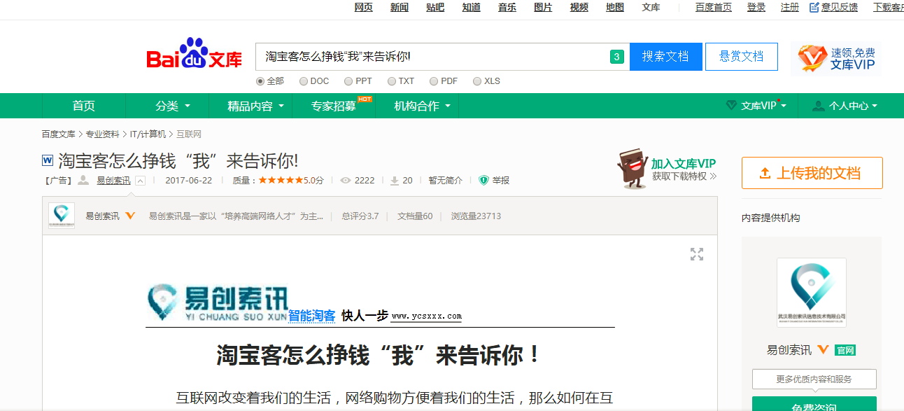904x411 pixels.
Task: Click the 意见反馈 edit icon
Action: click(814, 7)
